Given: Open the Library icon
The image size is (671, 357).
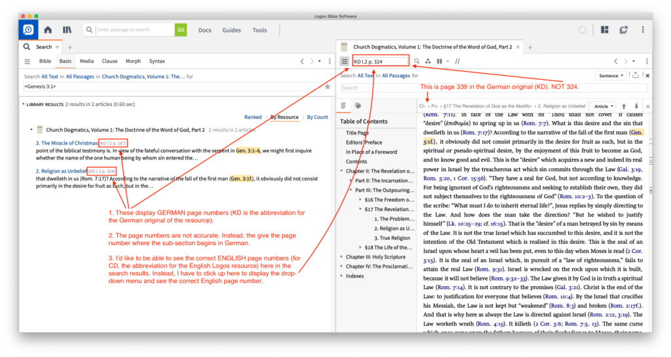Looking at the screenshot, I should [67, 30].
